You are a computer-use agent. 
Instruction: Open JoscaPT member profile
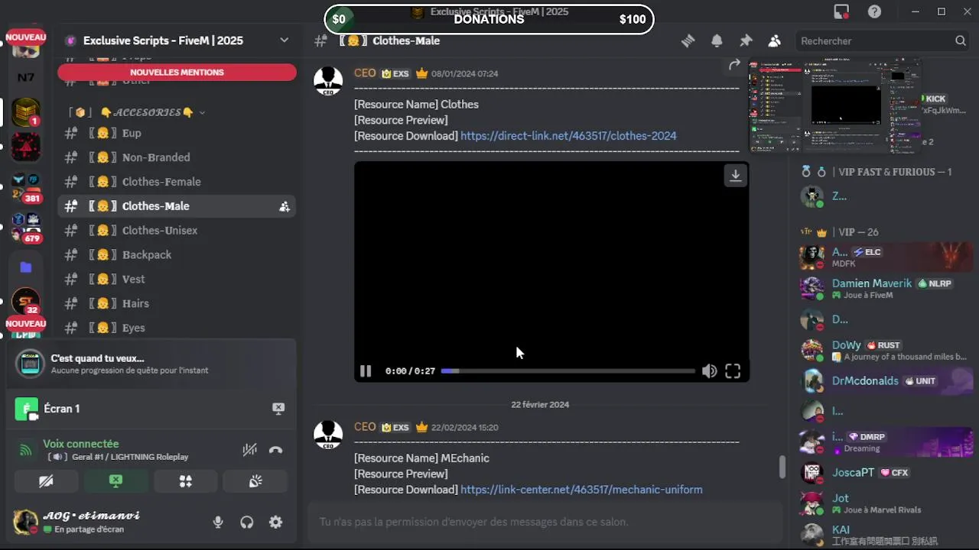tap(886, 472)
